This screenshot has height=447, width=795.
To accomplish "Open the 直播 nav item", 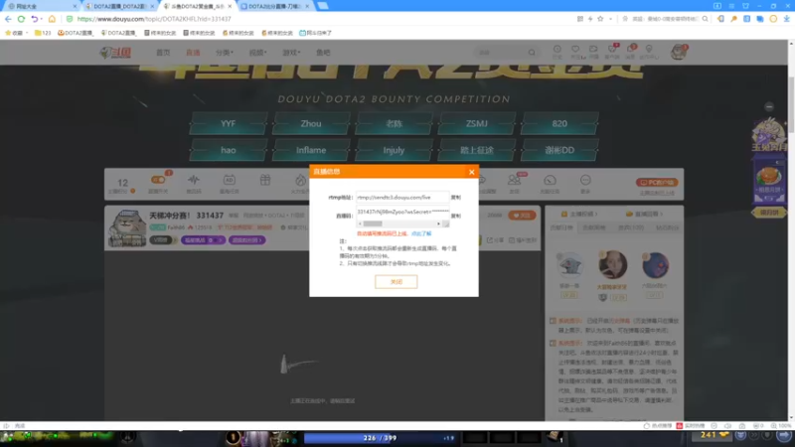I will pyautogui.click(x=193, y=53).
